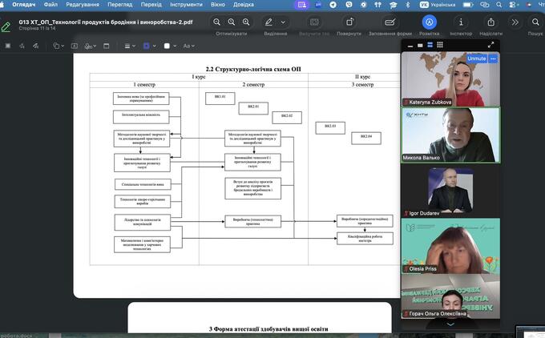Toggle the Markup (Розмітка) toolbar button
This screenshot has width=545, height=338.
tap(430, 22)
